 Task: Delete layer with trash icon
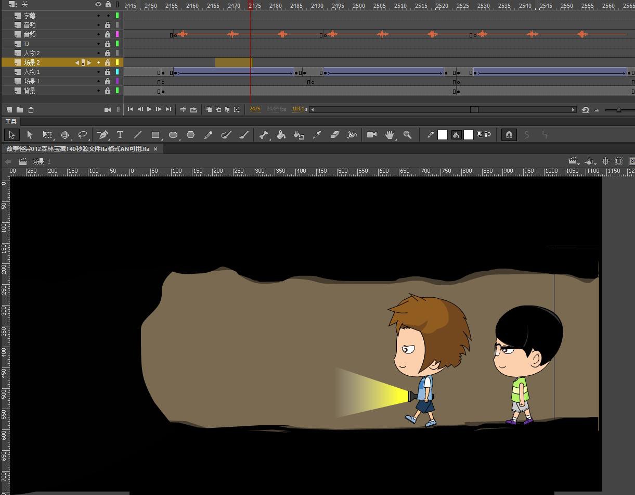tap(31, 110)
